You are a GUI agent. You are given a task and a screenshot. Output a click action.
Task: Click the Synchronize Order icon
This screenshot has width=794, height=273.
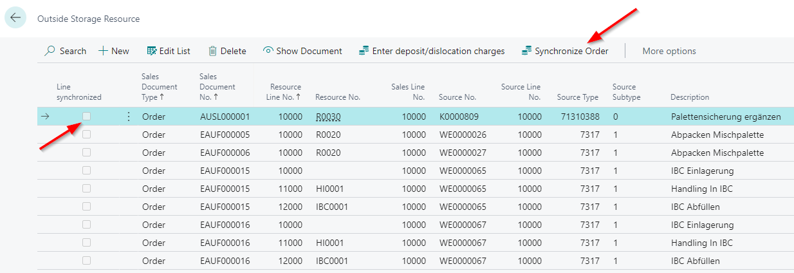click(x=526, y=51)
